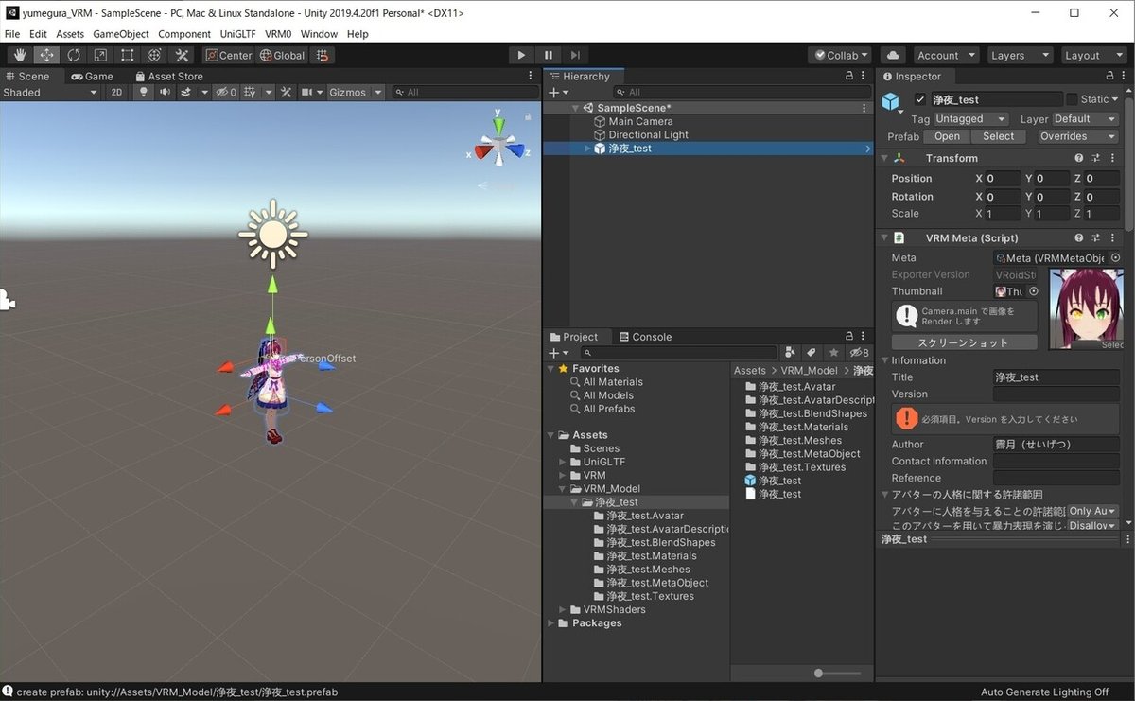Expand UniGLTF folder in Project tree
The image size is (1135, 701).
[563, 462]
